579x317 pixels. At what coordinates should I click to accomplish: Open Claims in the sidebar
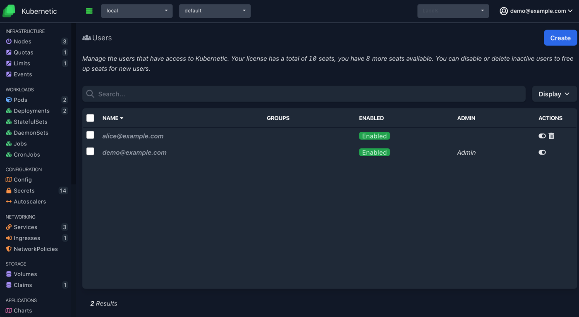[23, 285]
